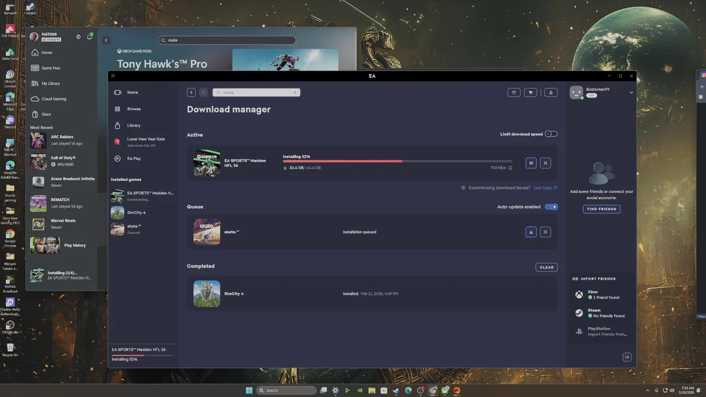Click skate. queue thumbnail
The height and width of the screenshot is (397, 706).
click(207, 232)
